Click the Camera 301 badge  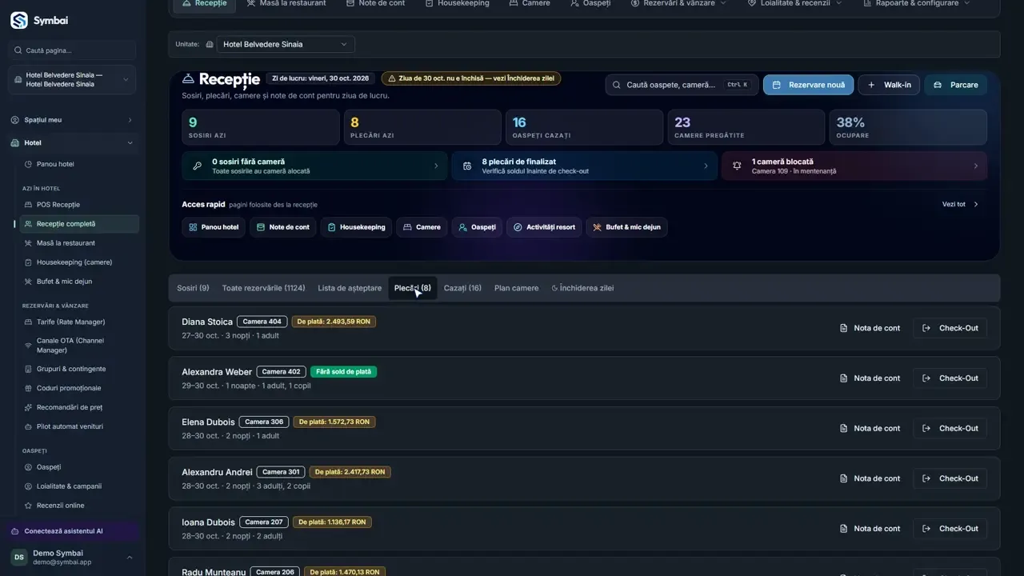coord(281,472)
